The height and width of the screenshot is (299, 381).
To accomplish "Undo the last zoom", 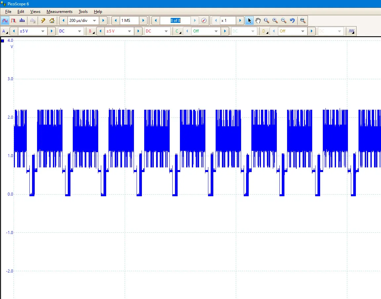I will tap(292, 21).
